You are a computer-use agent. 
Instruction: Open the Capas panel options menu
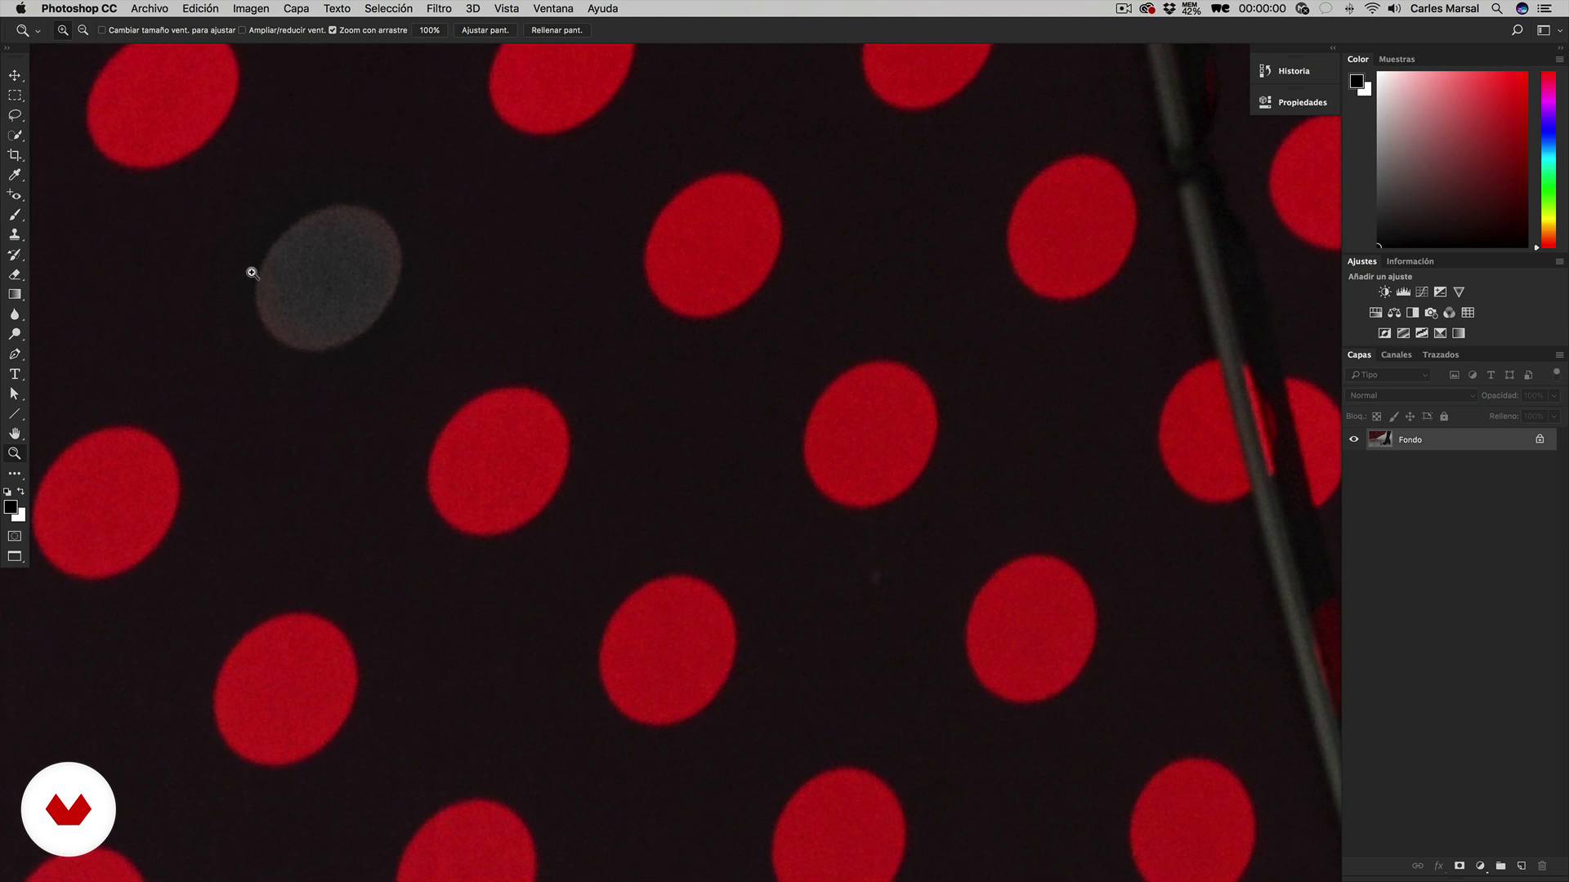pyautogui.click(x=1559, y=355)
